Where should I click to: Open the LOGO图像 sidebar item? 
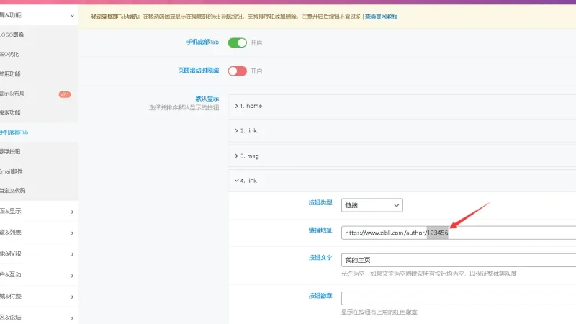(x=39, y=35)
